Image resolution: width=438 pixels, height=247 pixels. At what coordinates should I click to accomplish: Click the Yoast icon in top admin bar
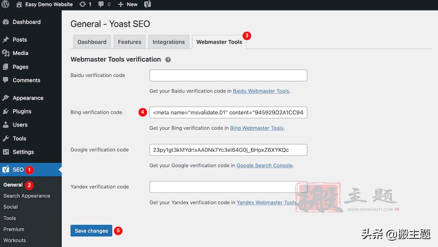pos(148,4)
